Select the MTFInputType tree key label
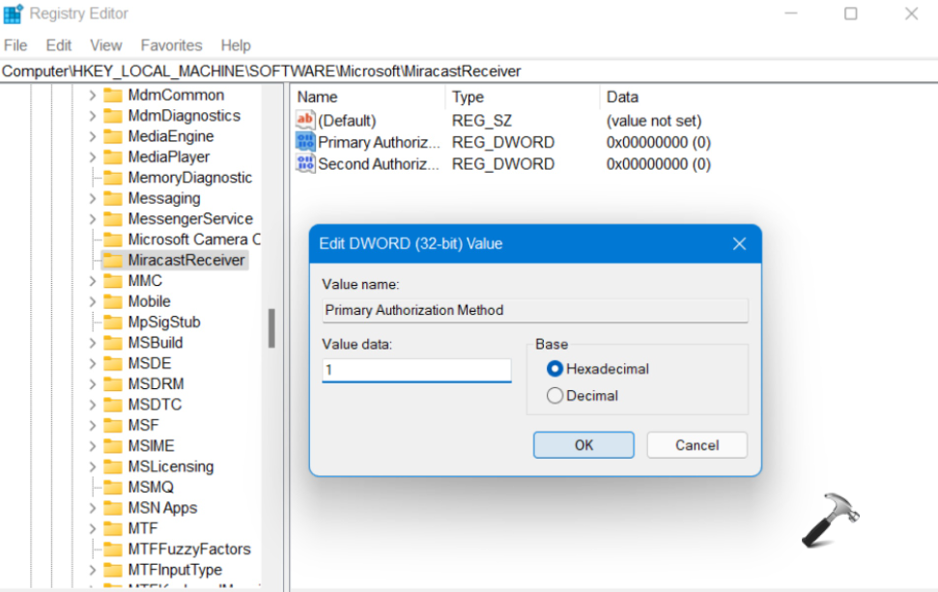Viewport: 938px width, 592px height. coord(175,570)
